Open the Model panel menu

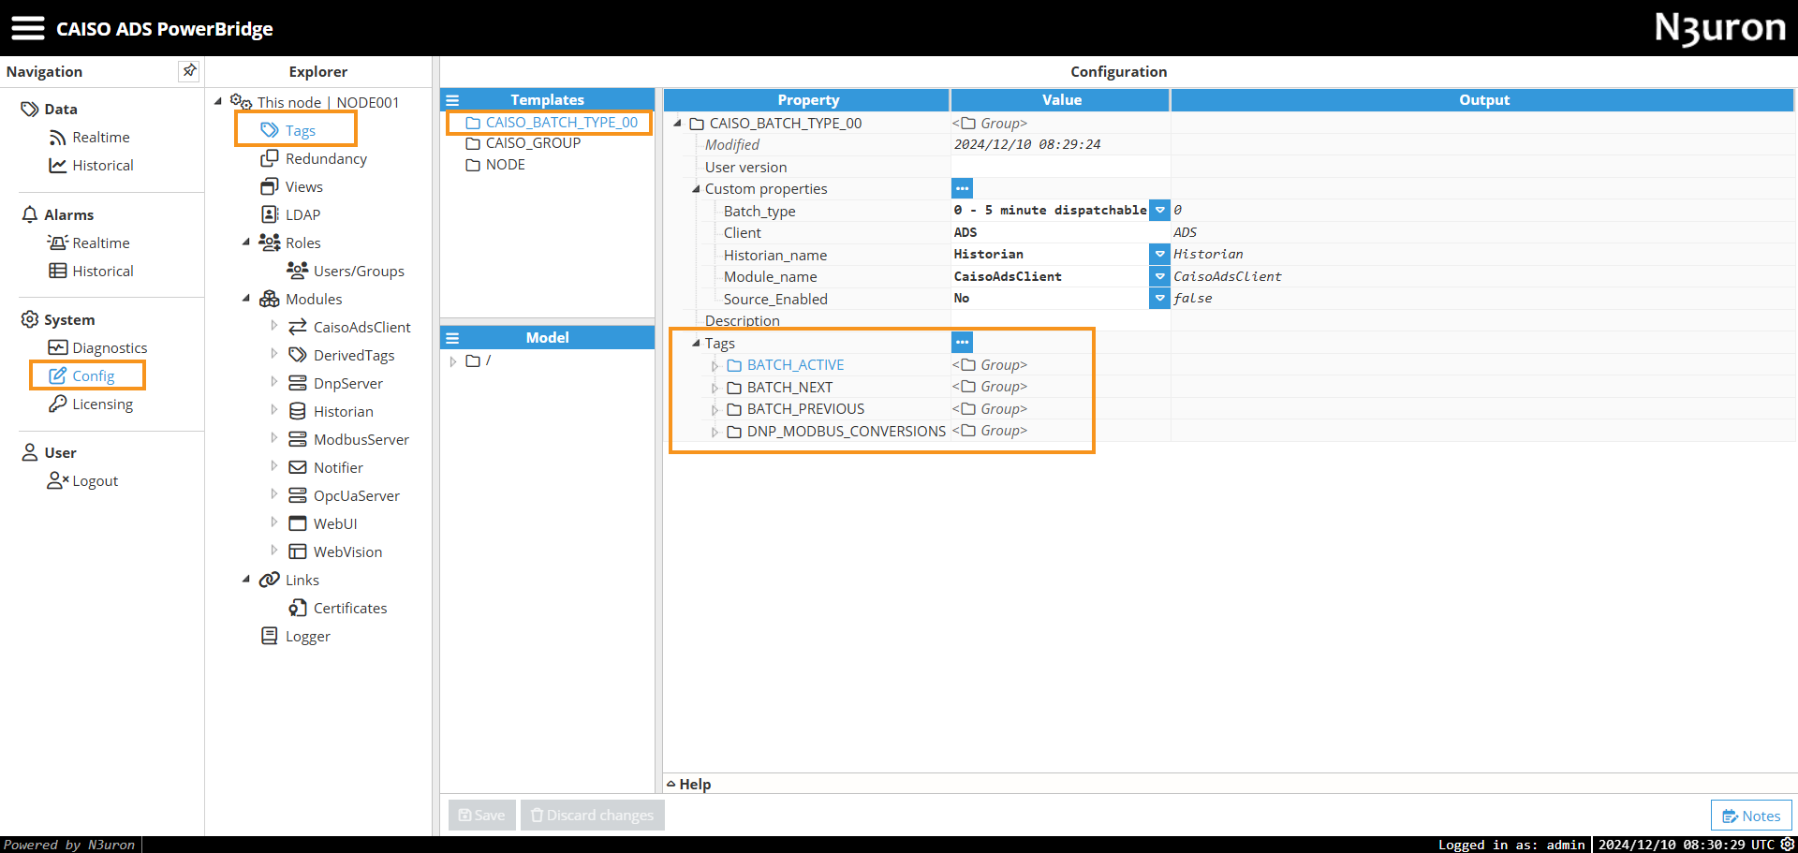pyautogui.click(x=452, y=338)
